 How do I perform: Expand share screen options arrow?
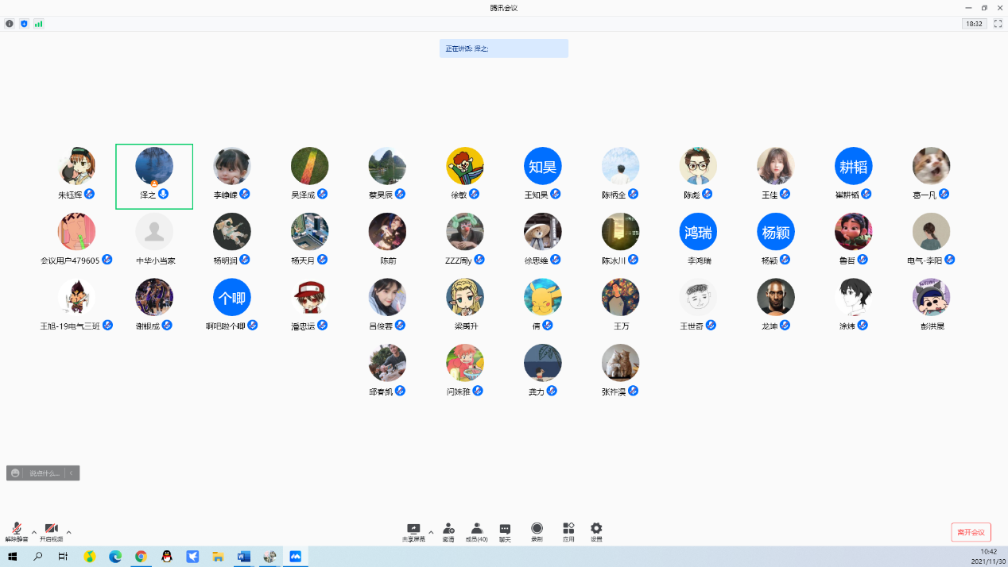coord(431,531)
